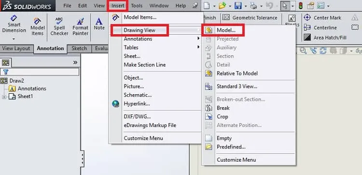Choose Picture... from Insert menu

[x=134, y=87]
